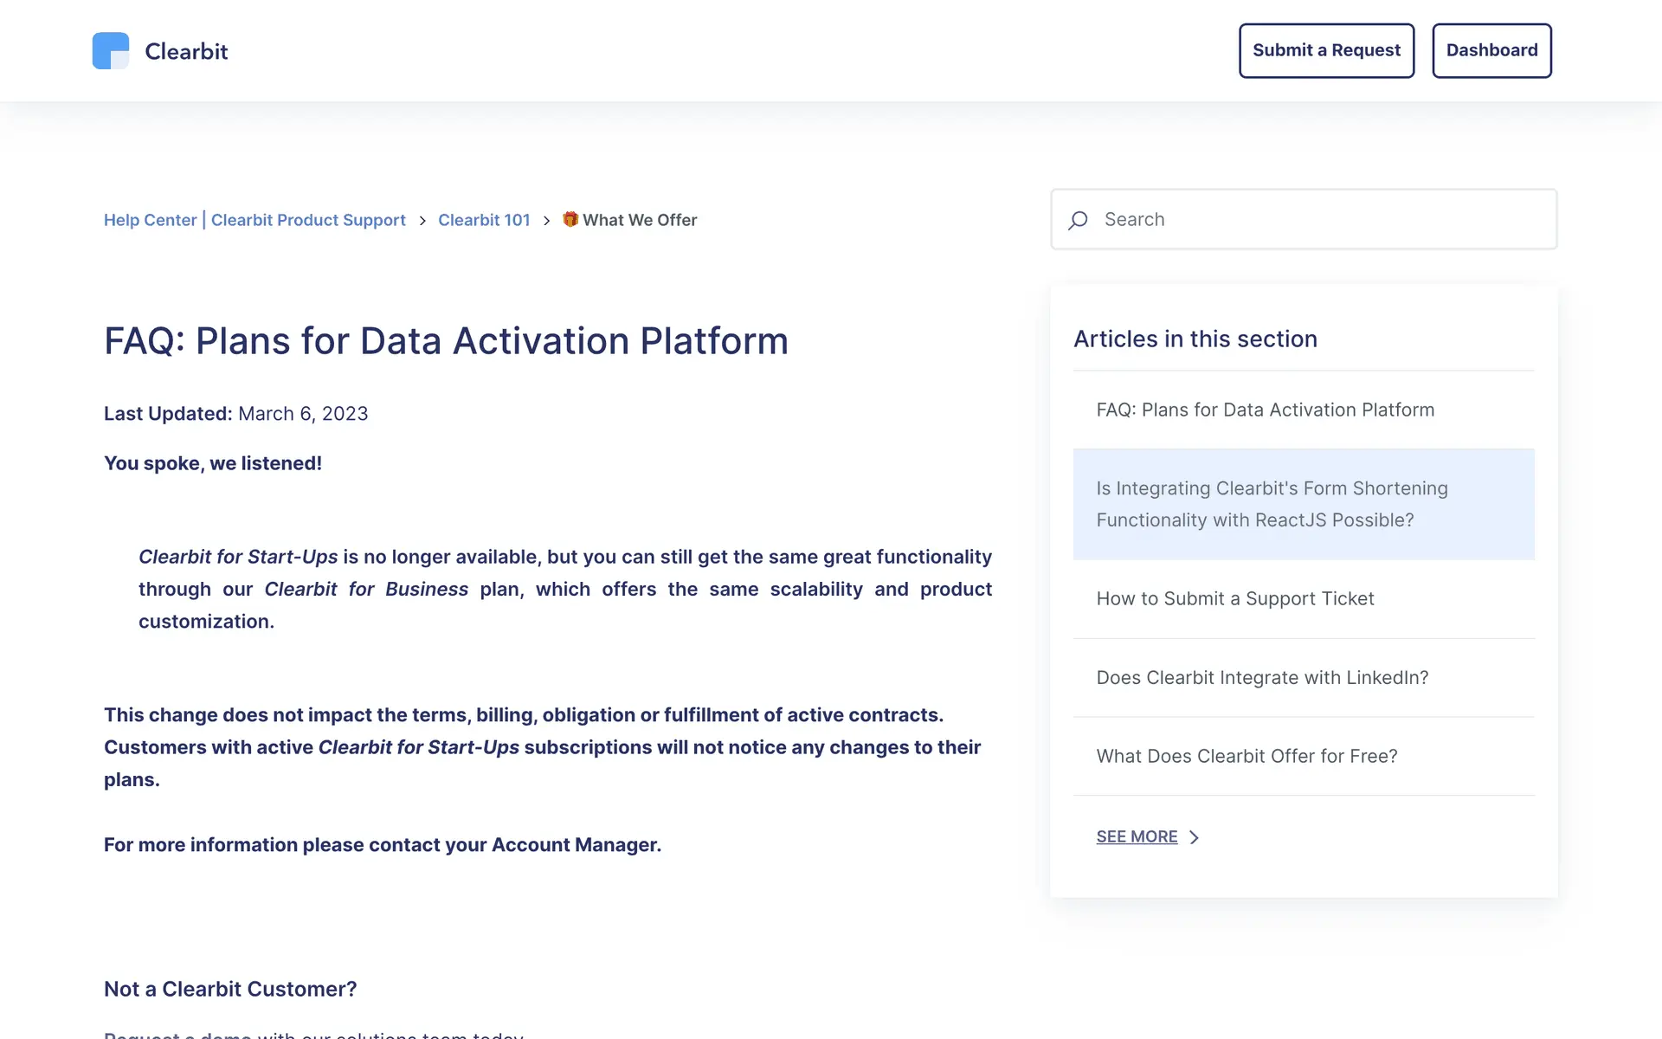Type in the Search input field
The width and height of the screenshot is (1662, 1039).
(1316, 220)
